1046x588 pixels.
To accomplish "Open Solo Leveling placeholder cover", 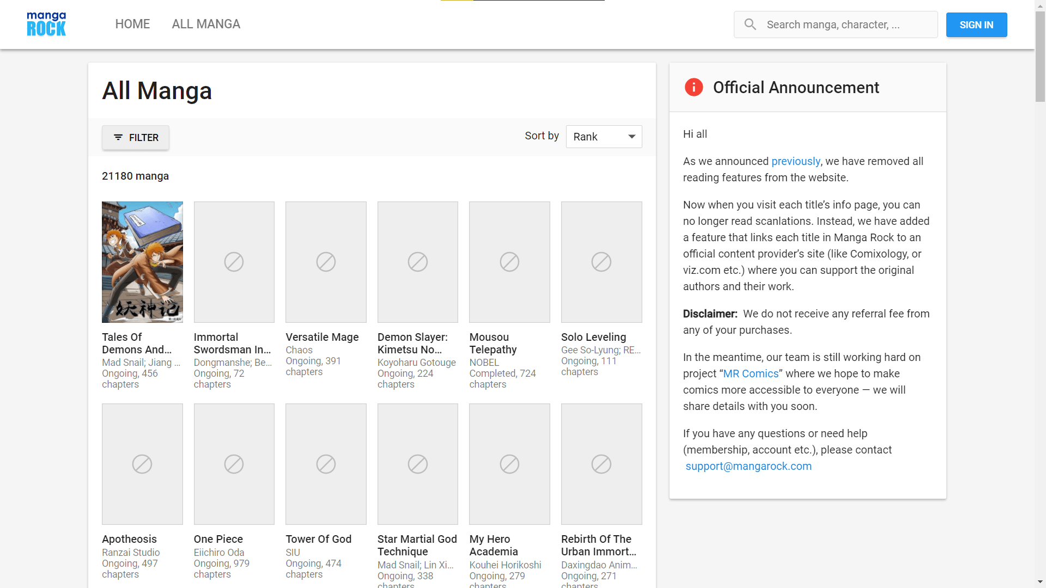I will [x=601, y=262].
